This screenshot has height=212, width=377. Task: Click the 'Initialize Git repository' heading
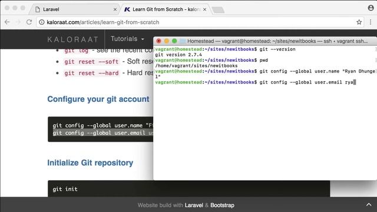point(90,163)
